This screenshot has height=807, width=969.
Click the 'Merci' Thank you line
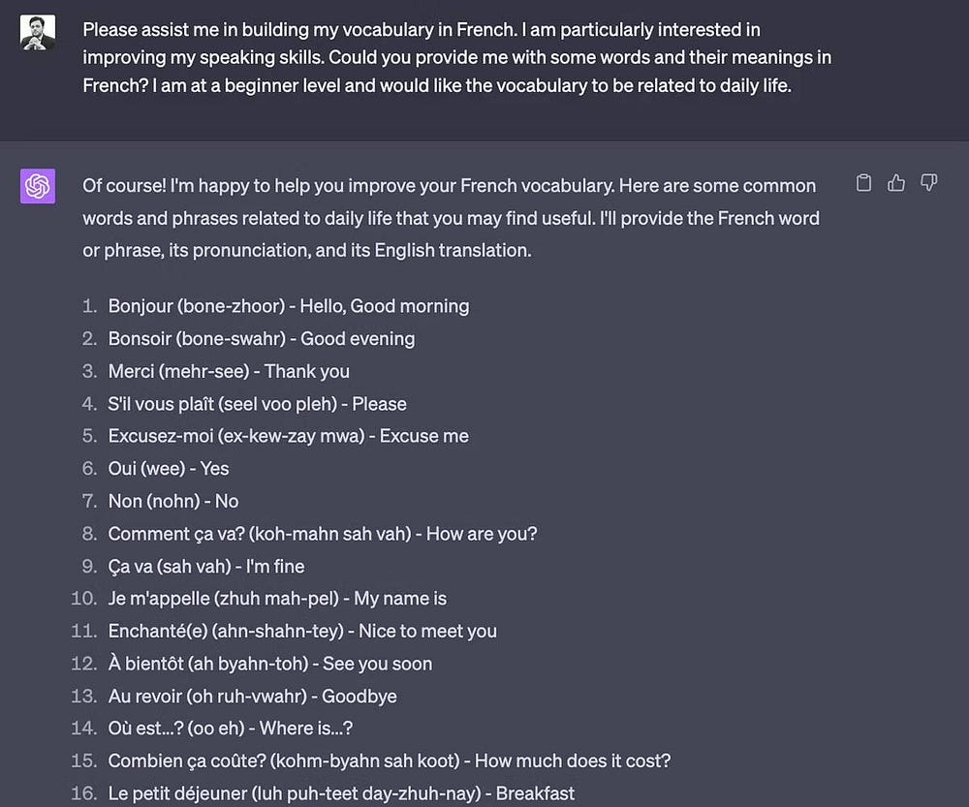point(229,371)
